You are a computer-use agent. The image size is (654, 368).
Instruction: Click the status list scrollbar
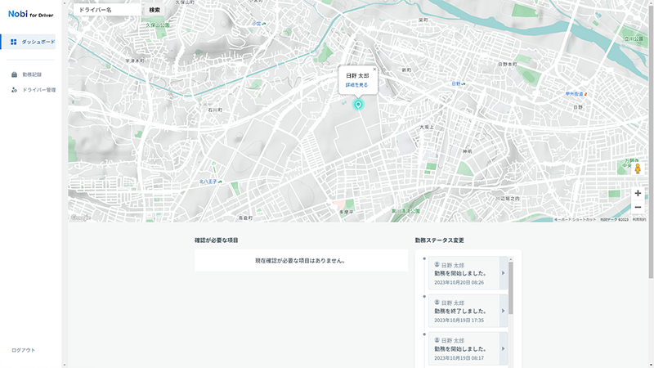(x=511, y=288)
